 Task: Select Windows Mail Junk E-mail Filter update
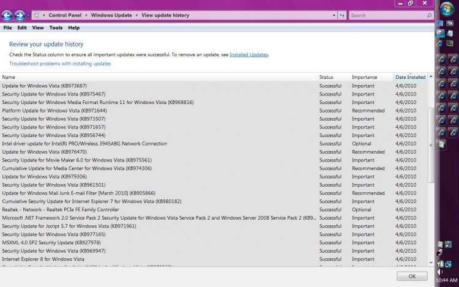tap(214, 193)
